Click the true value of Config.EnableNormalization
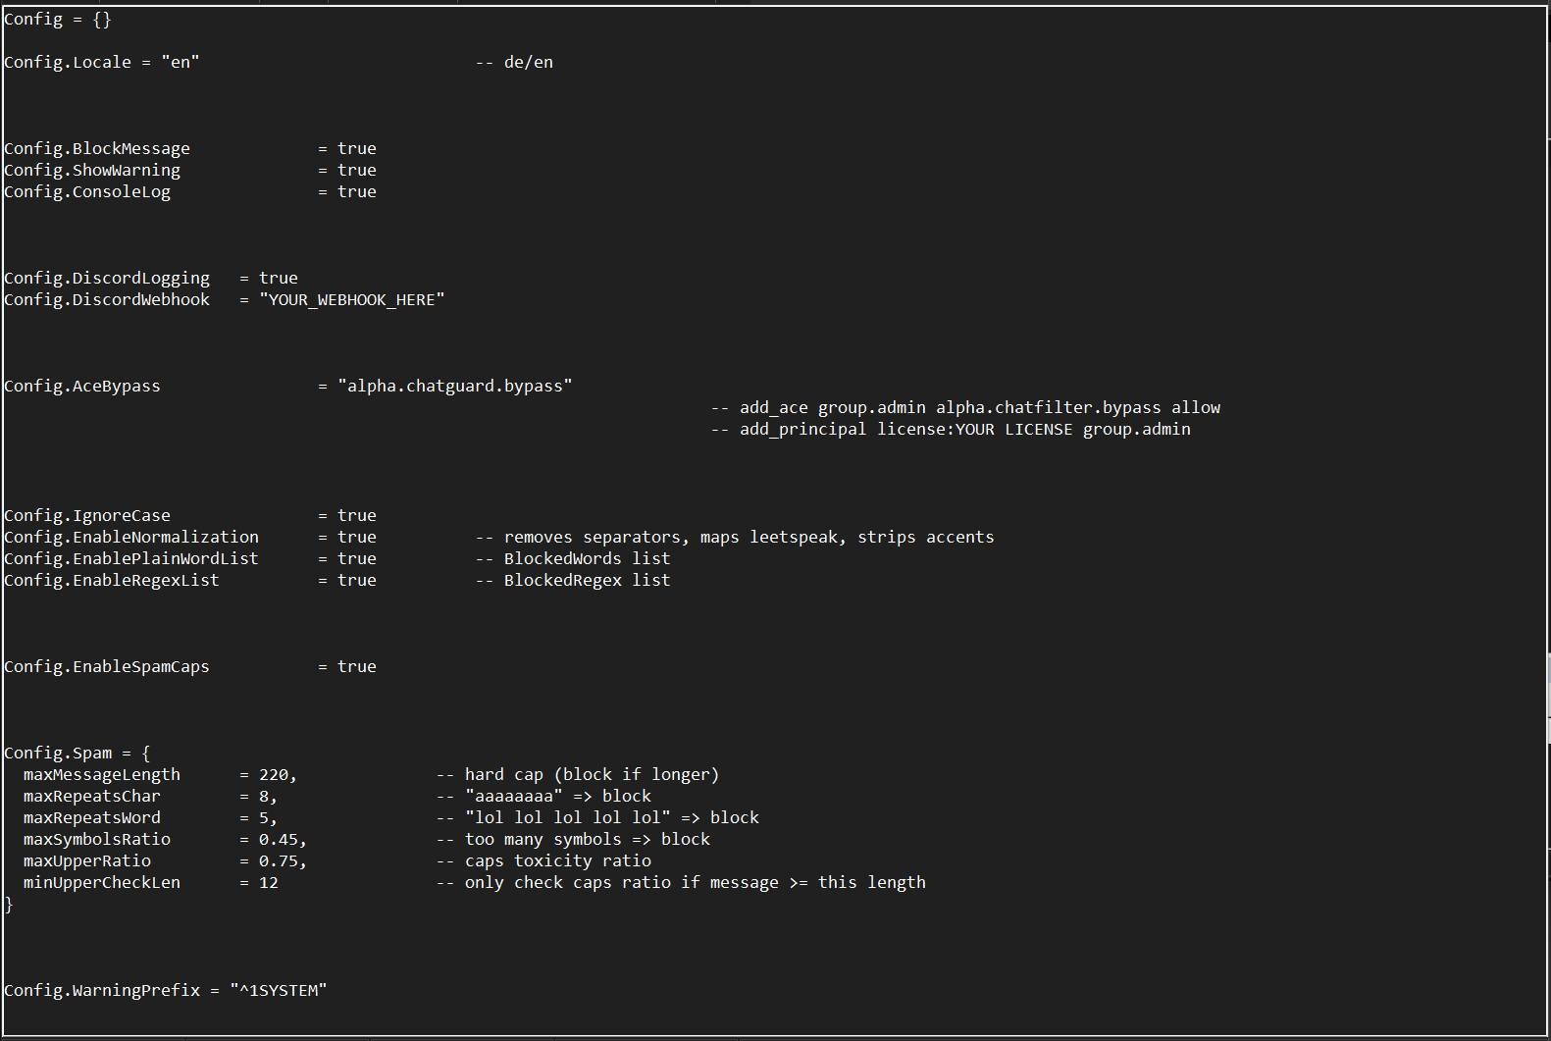This screenshot has height=1041, width=1551. 357,537
